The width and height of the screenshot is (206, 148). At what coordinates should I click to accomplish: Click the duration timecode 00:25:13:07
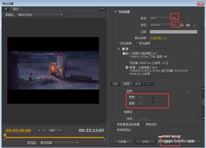pyautogui.click(x=91, y=130)
